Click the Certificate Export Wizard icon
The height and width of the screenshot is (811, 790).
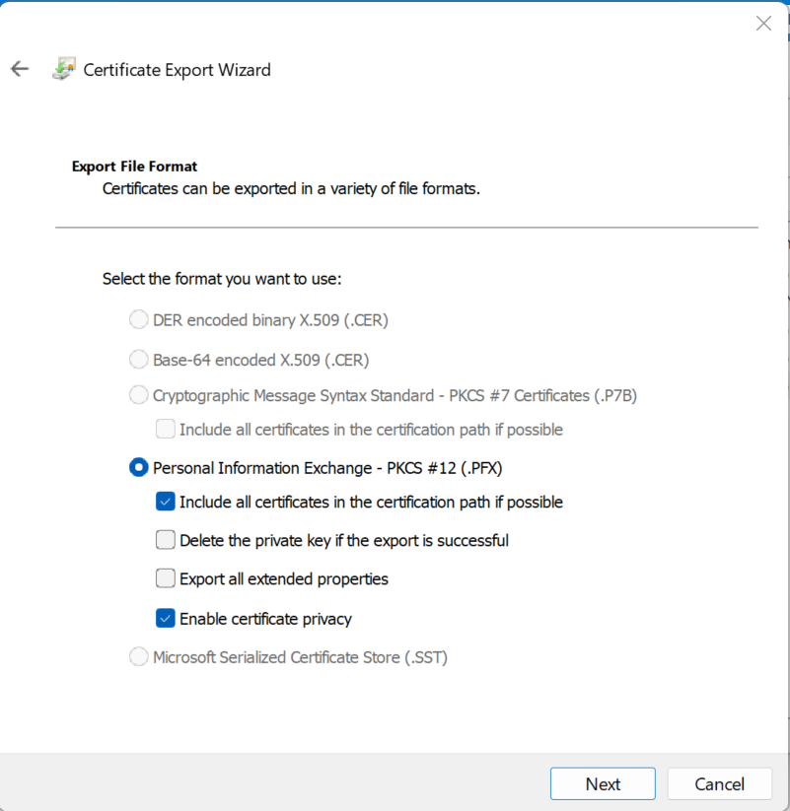tap(64, 69)
